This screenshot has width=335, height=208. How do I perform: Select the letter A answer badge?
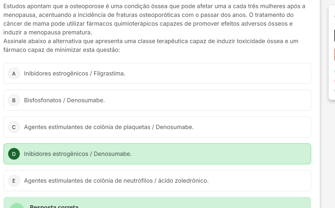point(14,73)
